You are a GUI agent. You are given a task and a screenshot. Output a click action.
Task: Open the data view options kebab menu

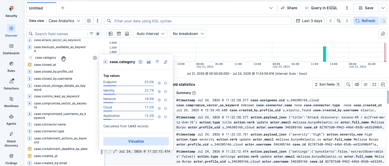pos(98,21)
